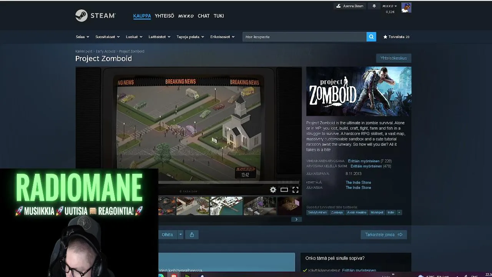Image resolution: width=492 pixels, height=277 pixels.
Task: Click the release date 8.11.2013
Action: coord(353,174)
